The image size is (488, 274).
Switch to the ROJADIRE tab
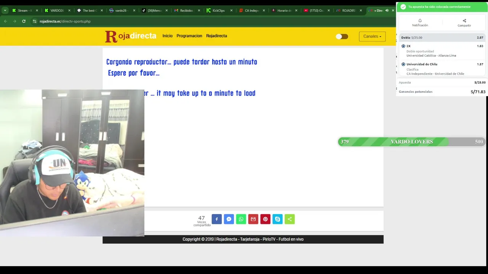(x=348, y=11)
